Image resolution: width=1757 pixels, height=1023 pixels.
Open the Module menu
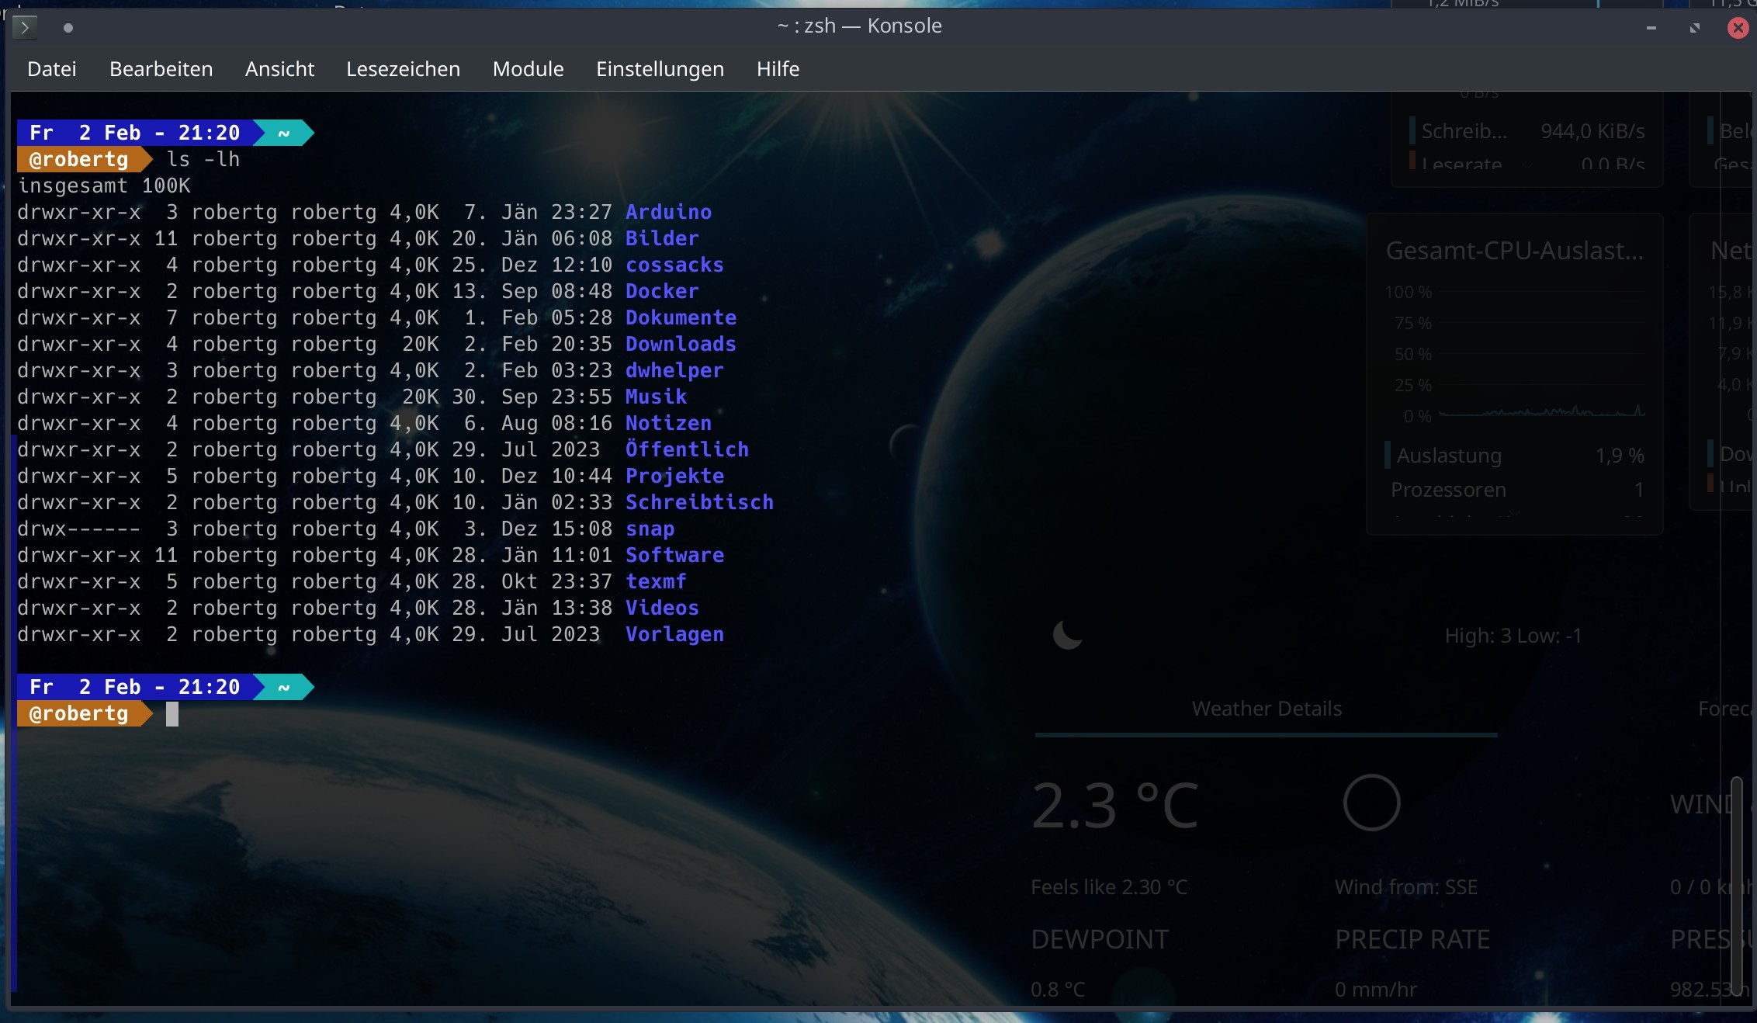[528, 69]
